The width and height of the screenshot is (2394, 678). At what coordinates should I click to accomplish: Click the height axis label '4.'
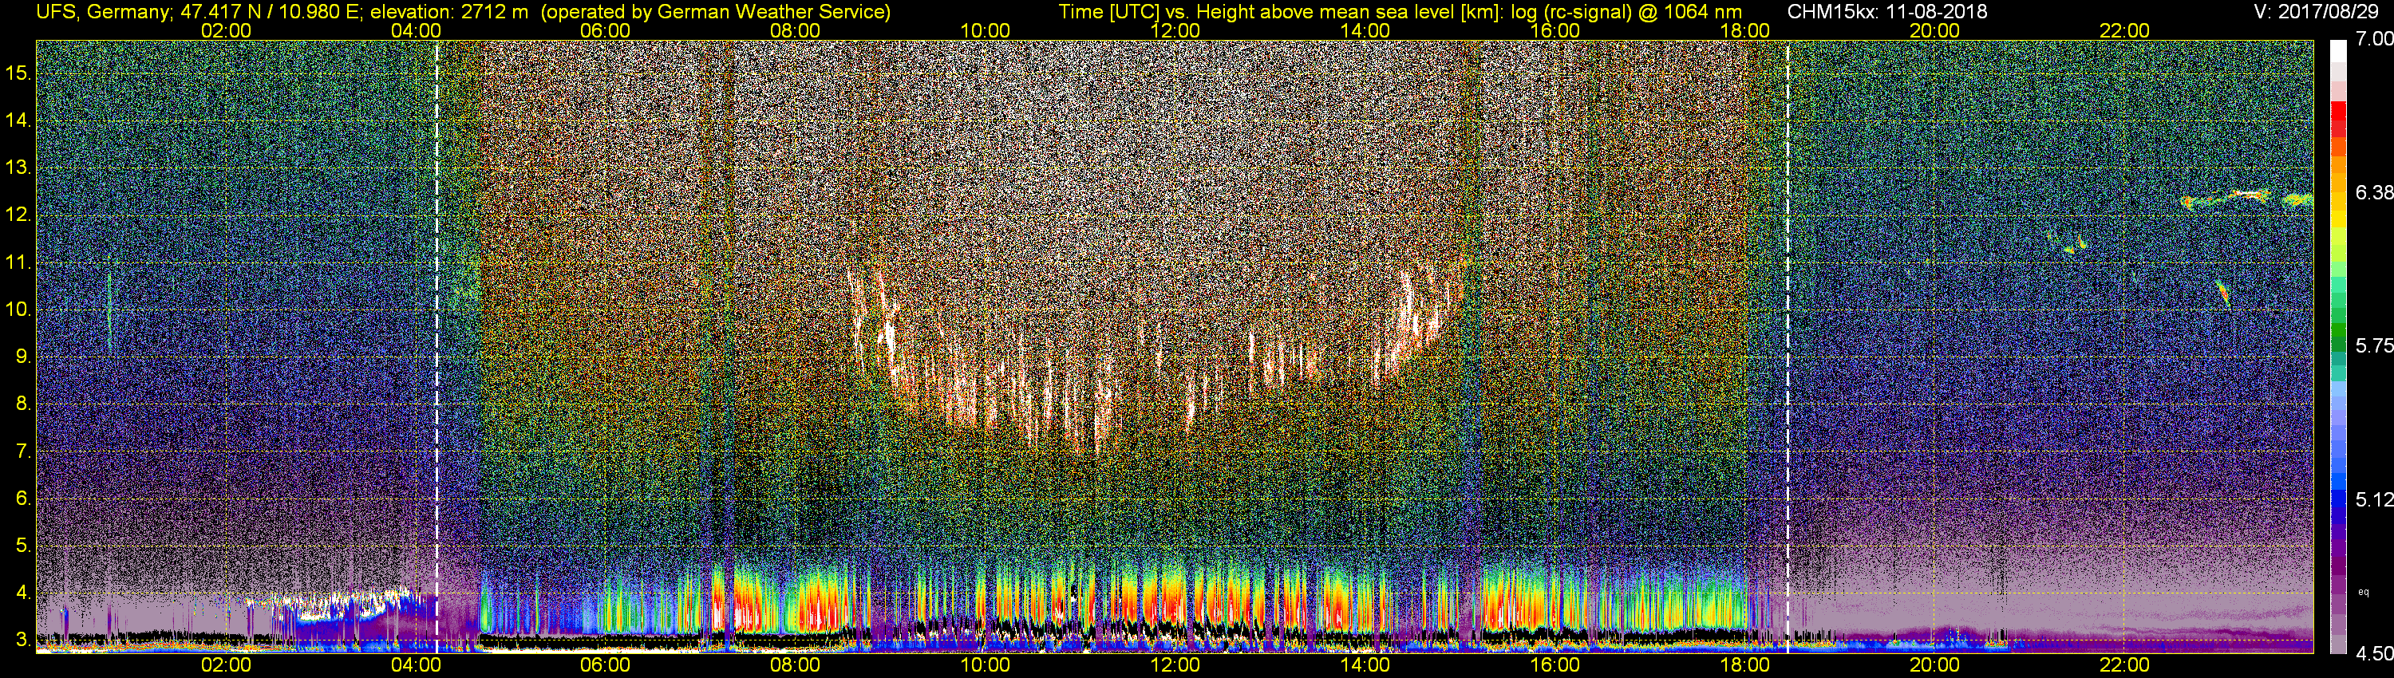tap(23, 593)
